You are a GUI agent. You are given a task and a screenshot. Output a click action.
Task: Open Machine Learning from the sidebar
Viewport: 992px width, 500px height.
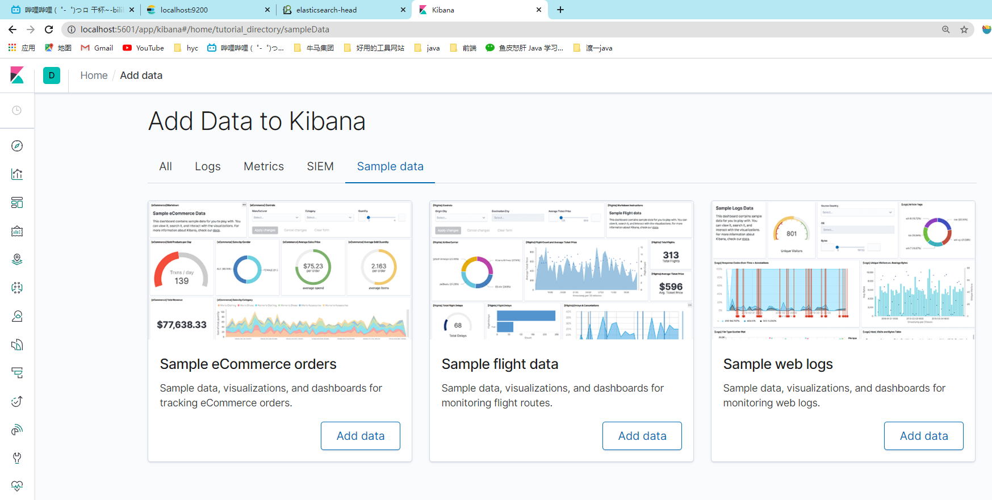point(17,288)
